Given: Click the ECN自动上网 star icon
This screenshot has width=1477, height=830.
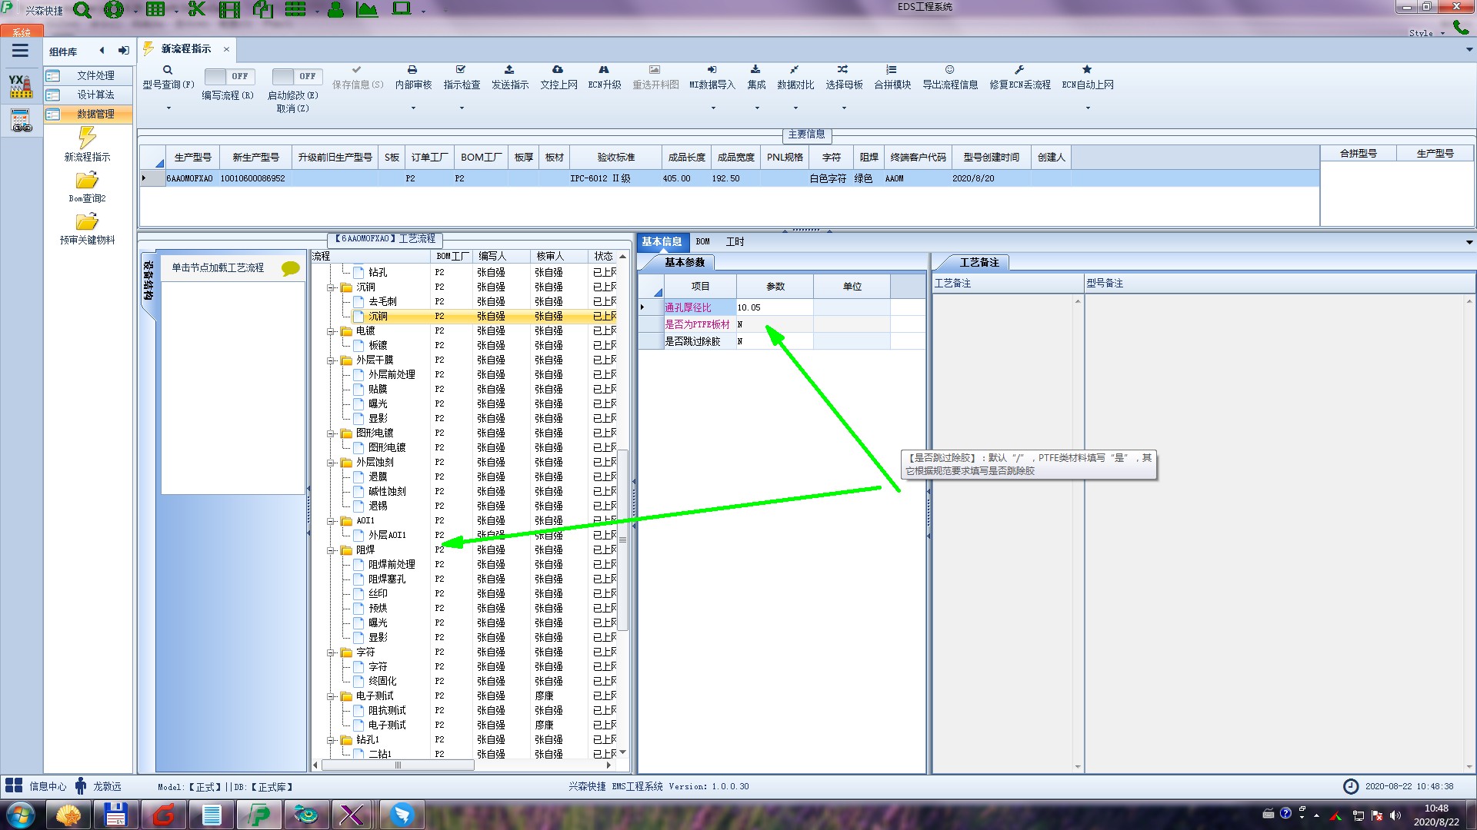Looking at the screenshot, I should pyautogui.click(x=1087, y=70).
